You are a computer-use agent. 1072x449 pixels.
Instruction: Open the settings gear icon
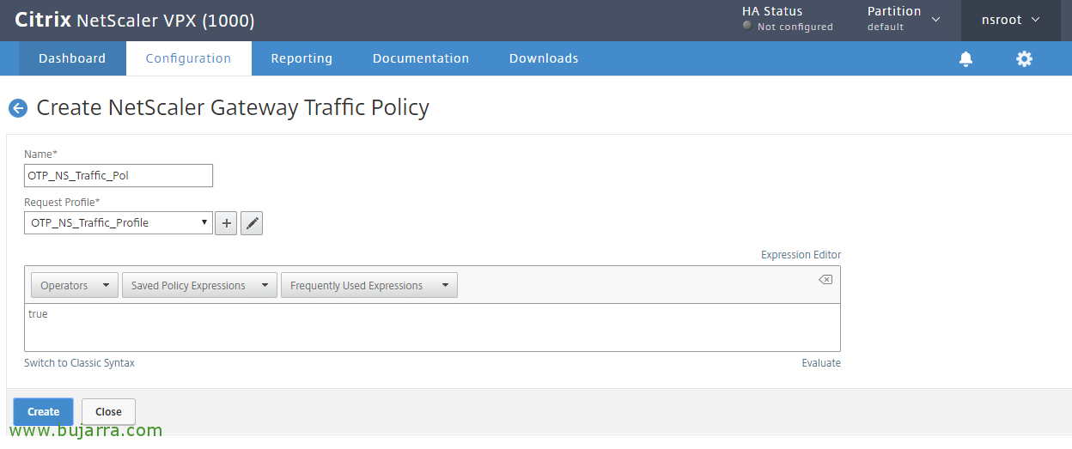pos(1024,58)
